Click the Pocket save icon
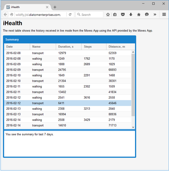 (123, 15)
